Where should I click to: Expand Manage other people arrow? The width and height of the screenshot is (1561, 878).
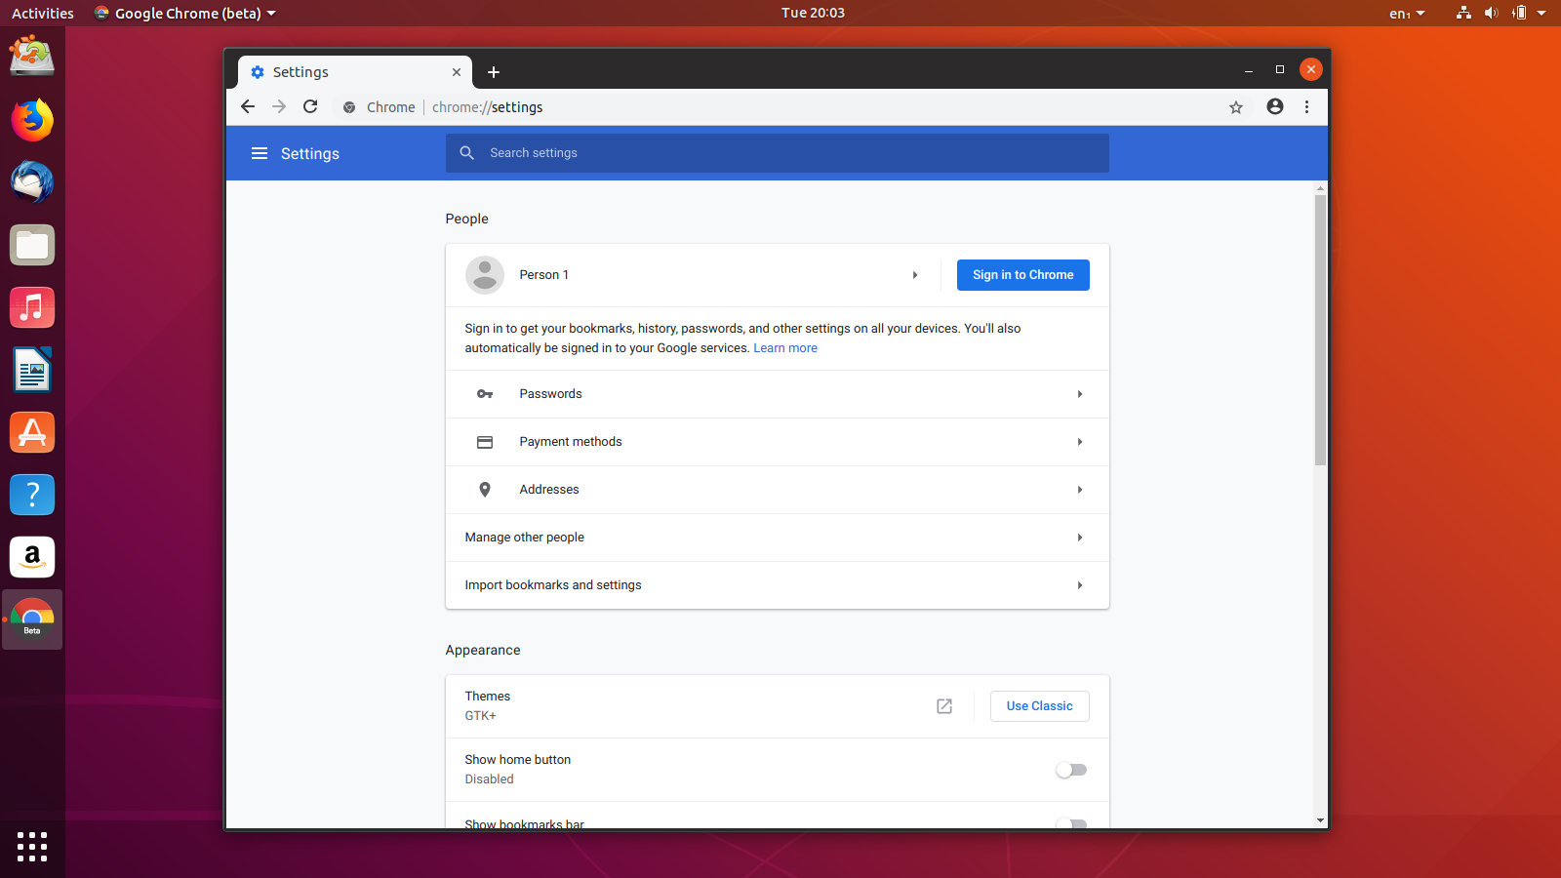[x=1080, y=538]
